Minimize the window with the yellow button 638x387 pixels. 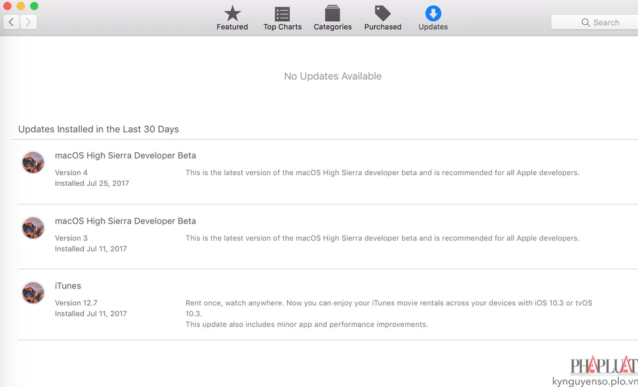[x=20, y=6]
